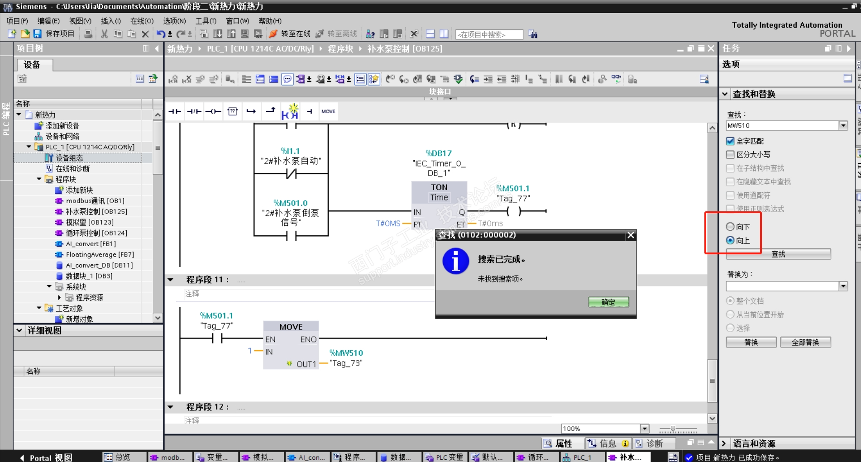The height and width of the screenshot is (462, 861).
Task: Insert an empty box instruction
Action: pyautogui.click(x=233, y=111)
